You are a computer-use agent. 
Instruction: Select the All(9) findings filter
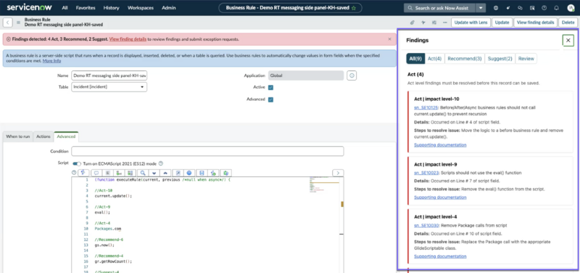coord(415,59)
